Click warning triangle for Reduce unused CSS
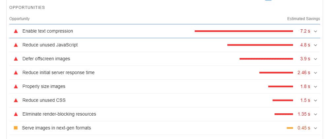Image resolution: width=330 pixels, height=139 pixels. pos(16,100)
